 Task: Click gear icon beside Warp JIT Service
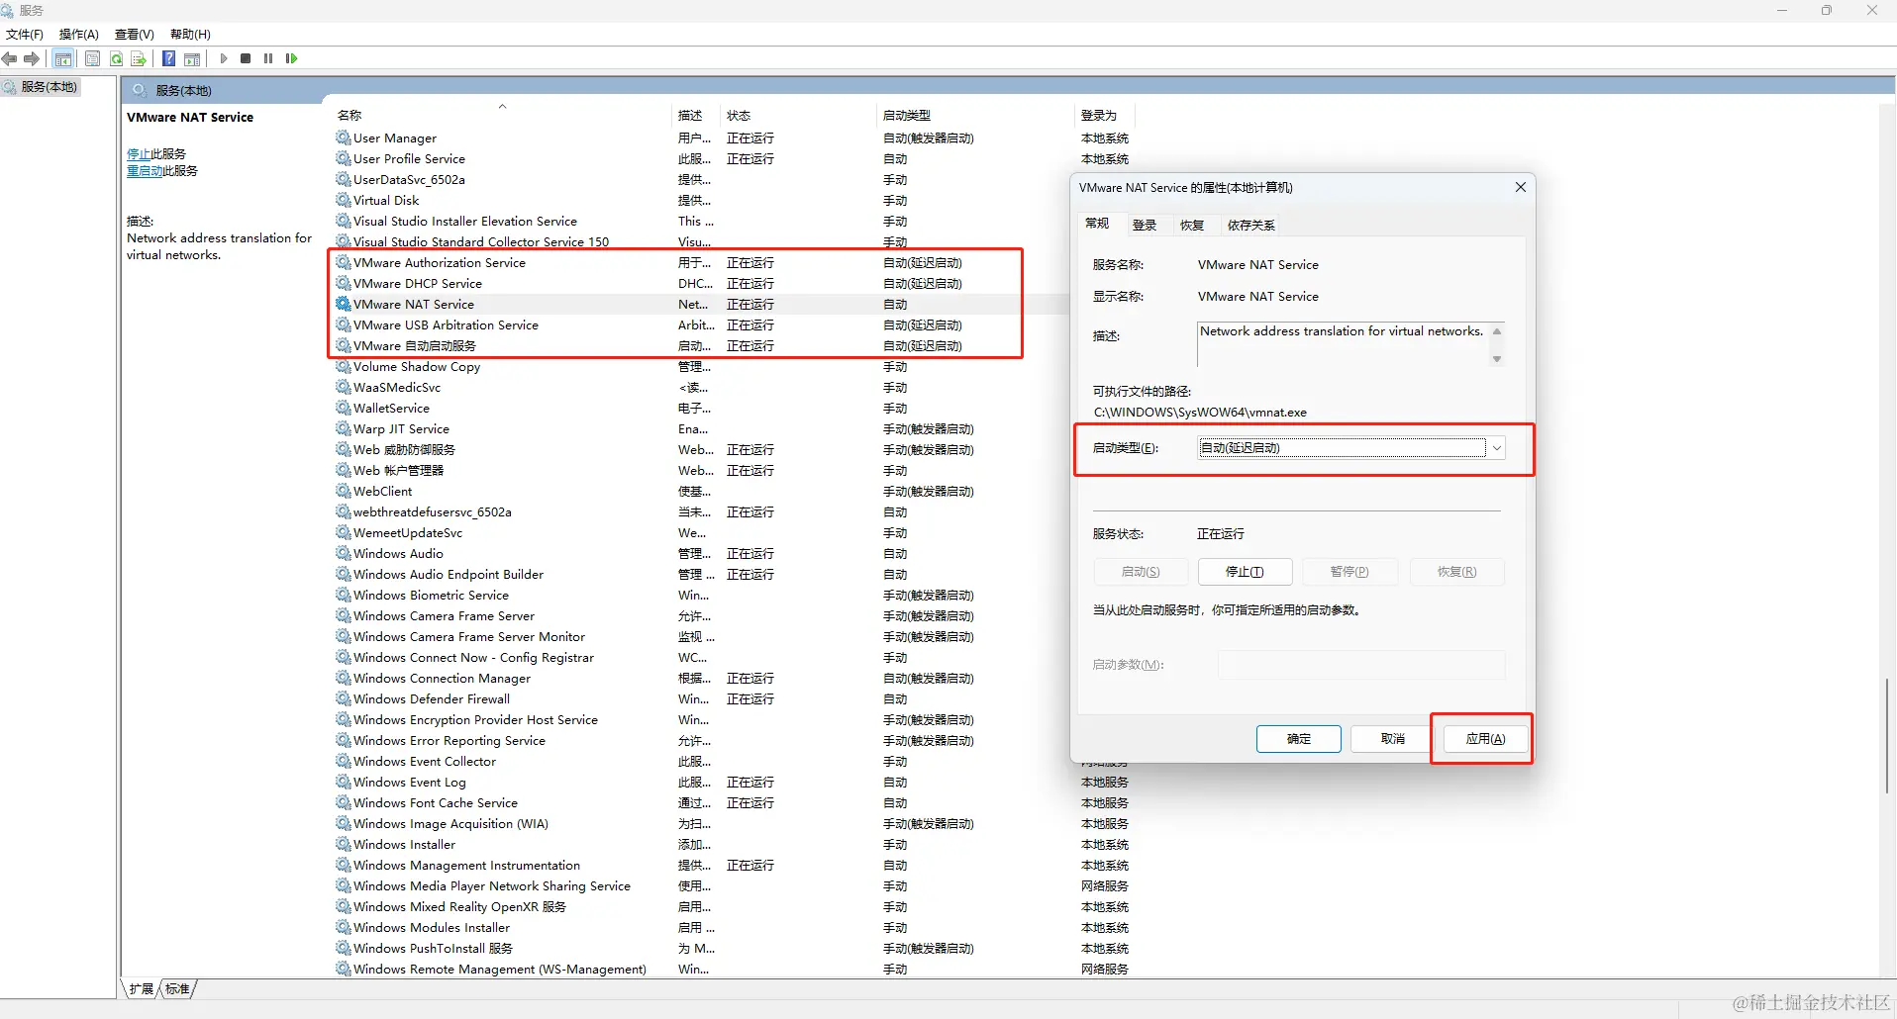click(344, 428)
